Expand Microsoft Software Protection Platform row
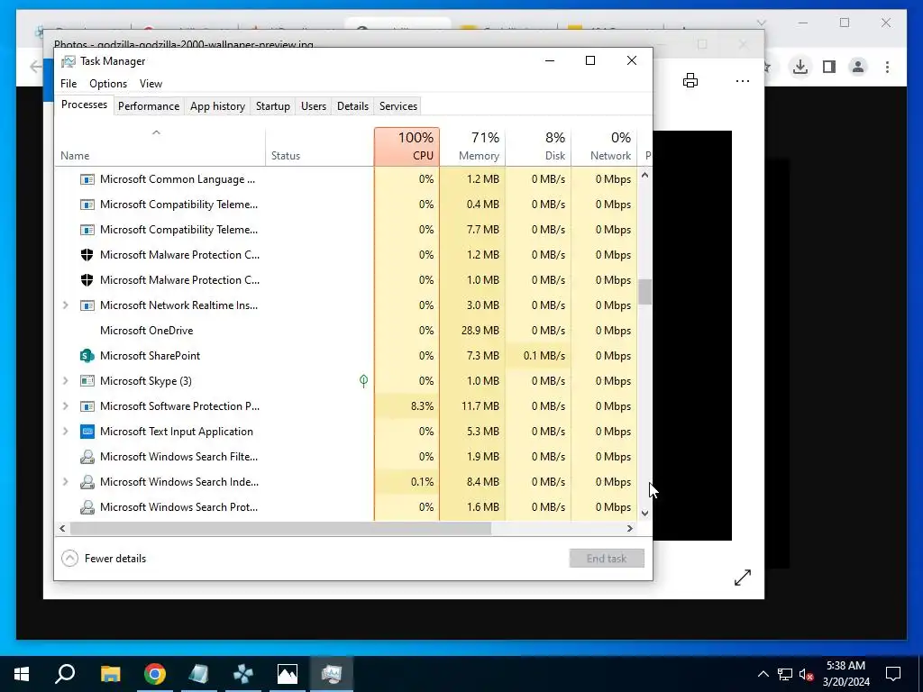The image size is (923, 692). [65, 406]
